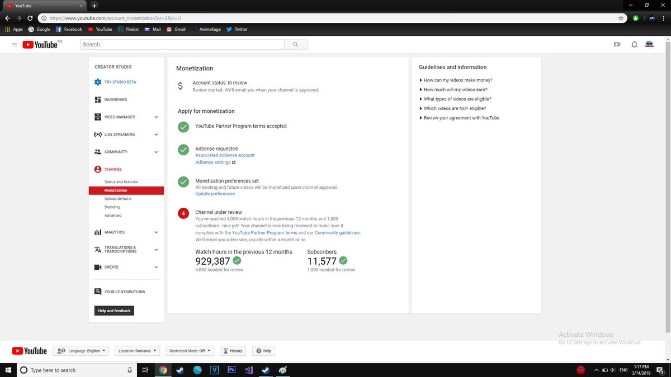Open the AdSense settings link

[215, 163]
